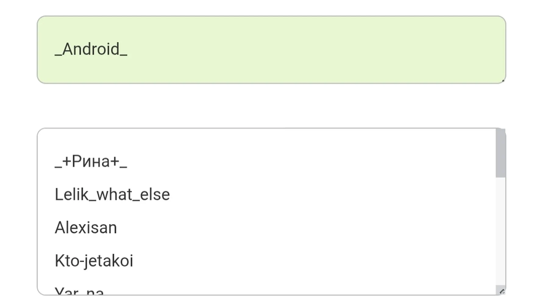
Task: Click empty space right of Alexisan row
Action: coord(305,227)
